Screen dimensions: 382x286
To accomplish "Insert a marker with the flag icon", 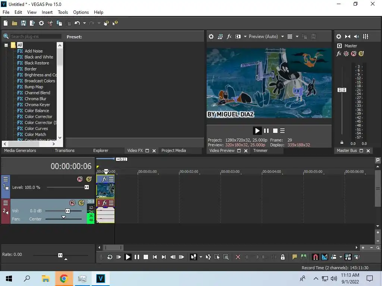I will coord(295,257).
